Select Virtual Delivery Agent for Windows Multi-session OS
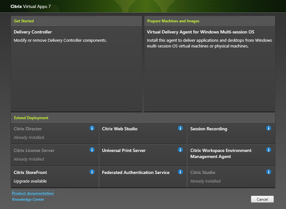 209,69
